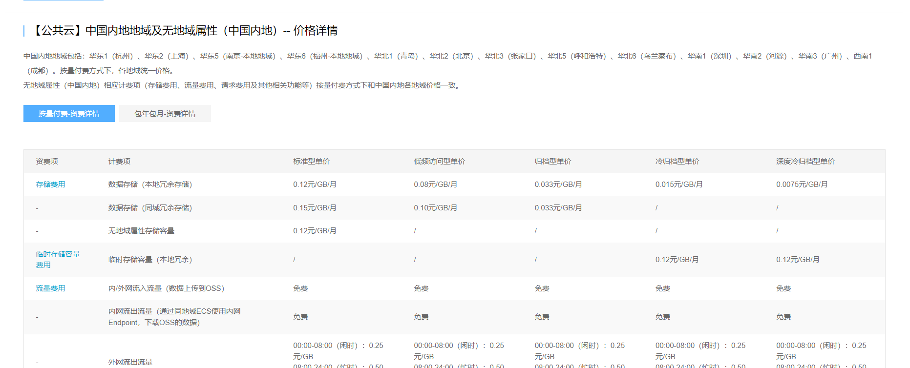This screenshot has height=368, width=910.
Task: Click 0.08元/GB/月 low-frequency price cell
Action: tap(435, 184)
